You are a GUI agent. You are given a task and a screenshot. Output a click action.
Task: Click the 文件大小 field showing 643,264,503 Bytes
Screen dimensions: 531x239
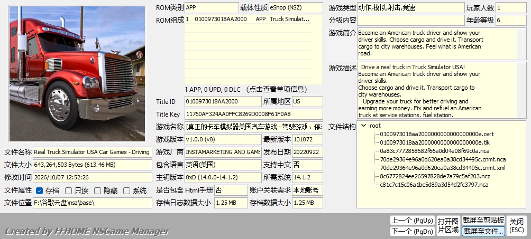pos(93,165)
